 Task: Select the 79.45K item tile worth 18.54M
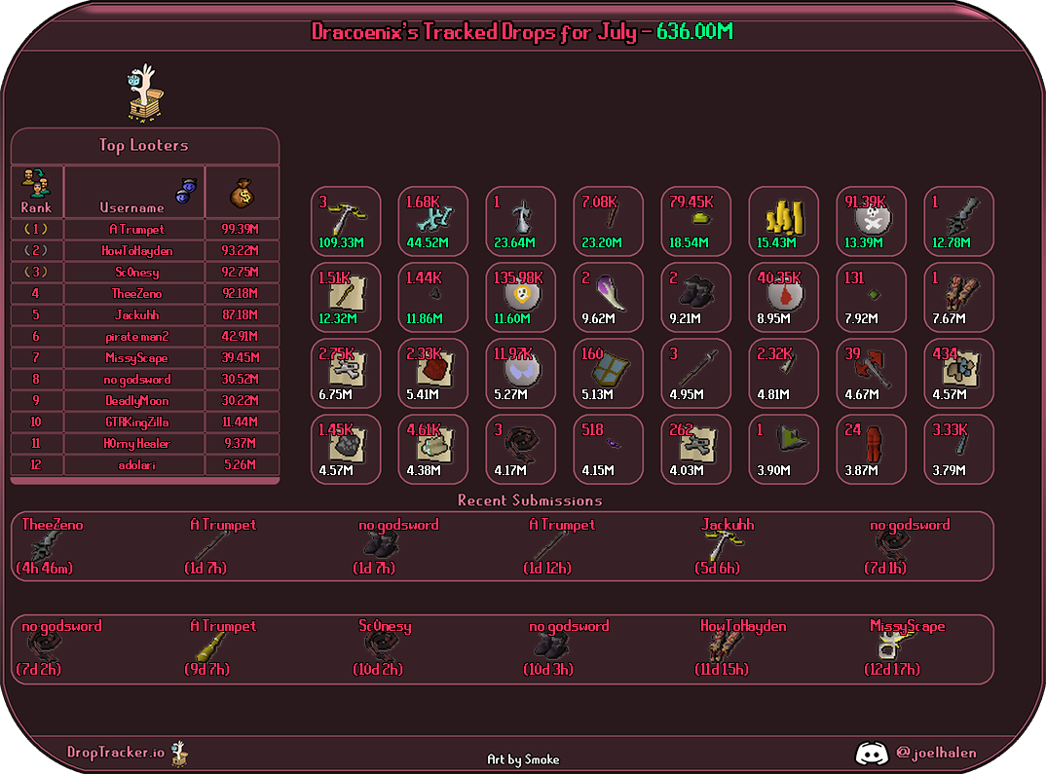click(x=695, y=221)
